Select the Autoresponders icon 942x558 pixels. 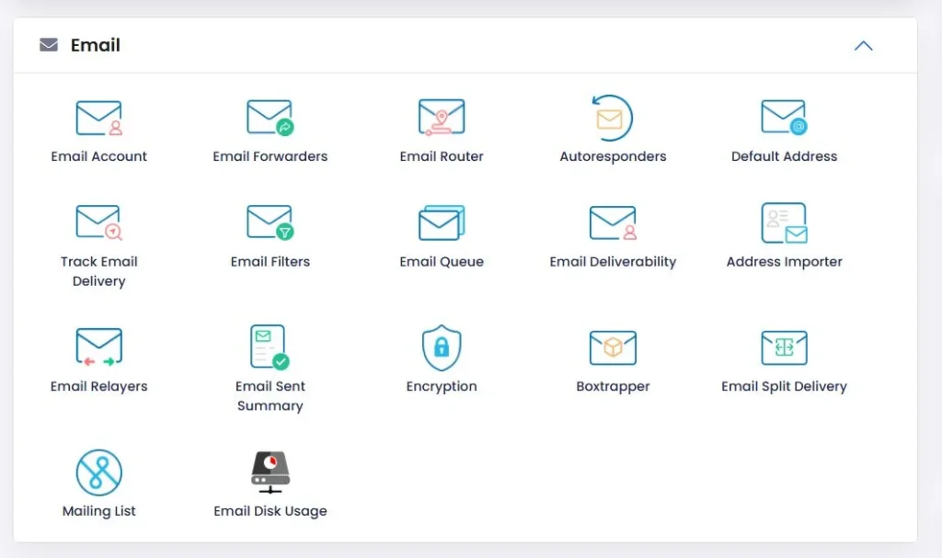pyautogui.click(x=612, y=119)
